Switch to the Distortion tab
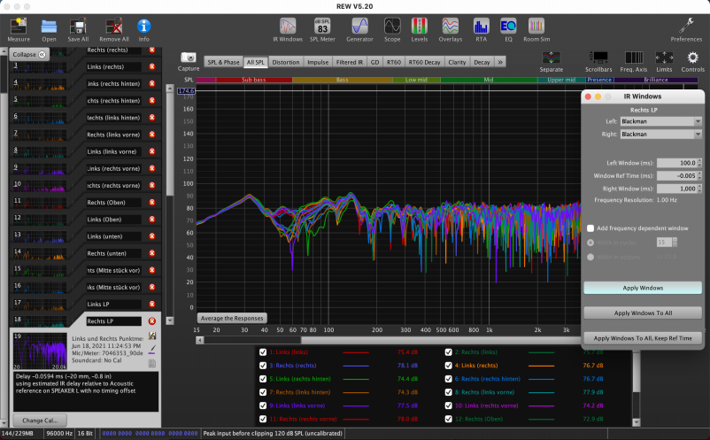710x440 pixels. (x=286, y=62)
